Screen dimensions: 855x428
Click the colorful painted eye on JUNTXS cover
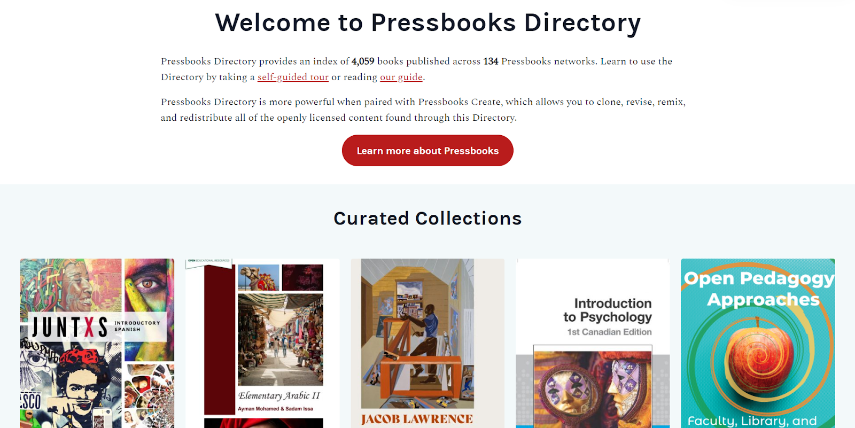149,283
